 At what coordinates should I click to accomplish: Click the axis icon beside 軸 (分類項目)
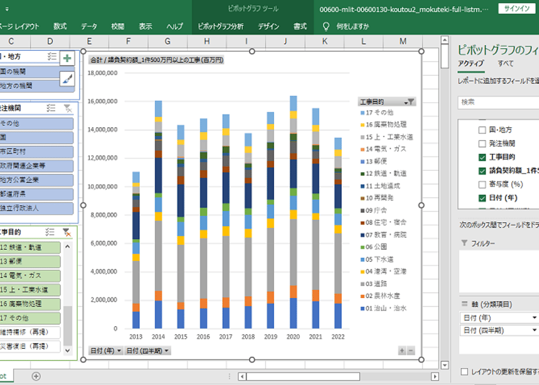(464, 304)
